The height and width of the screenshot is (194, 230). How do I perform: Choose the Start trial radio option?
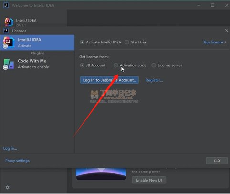136,42
